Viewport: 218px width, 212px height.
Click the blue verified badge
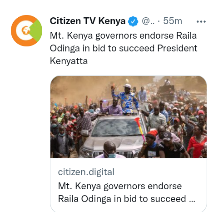point(133,21)
